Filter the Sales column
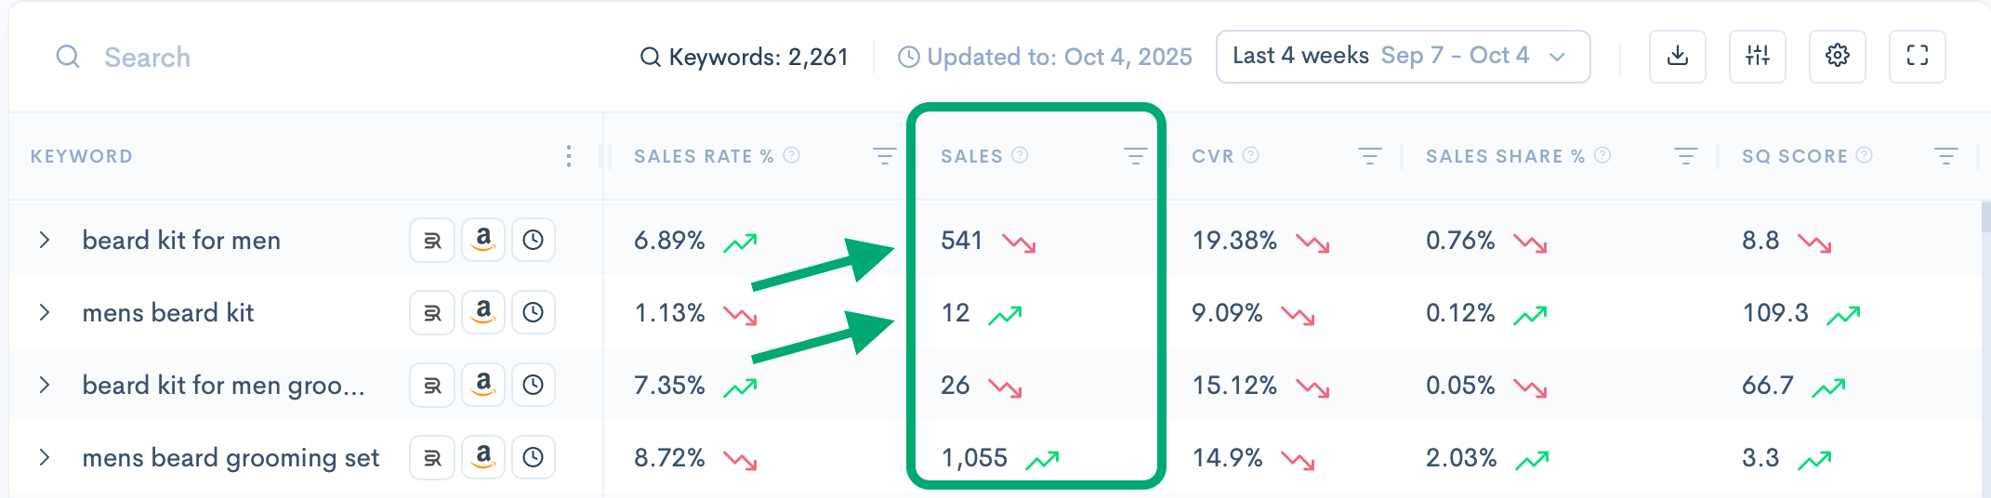This screenshot has width=1991, height=498. tap(1135, 156)
